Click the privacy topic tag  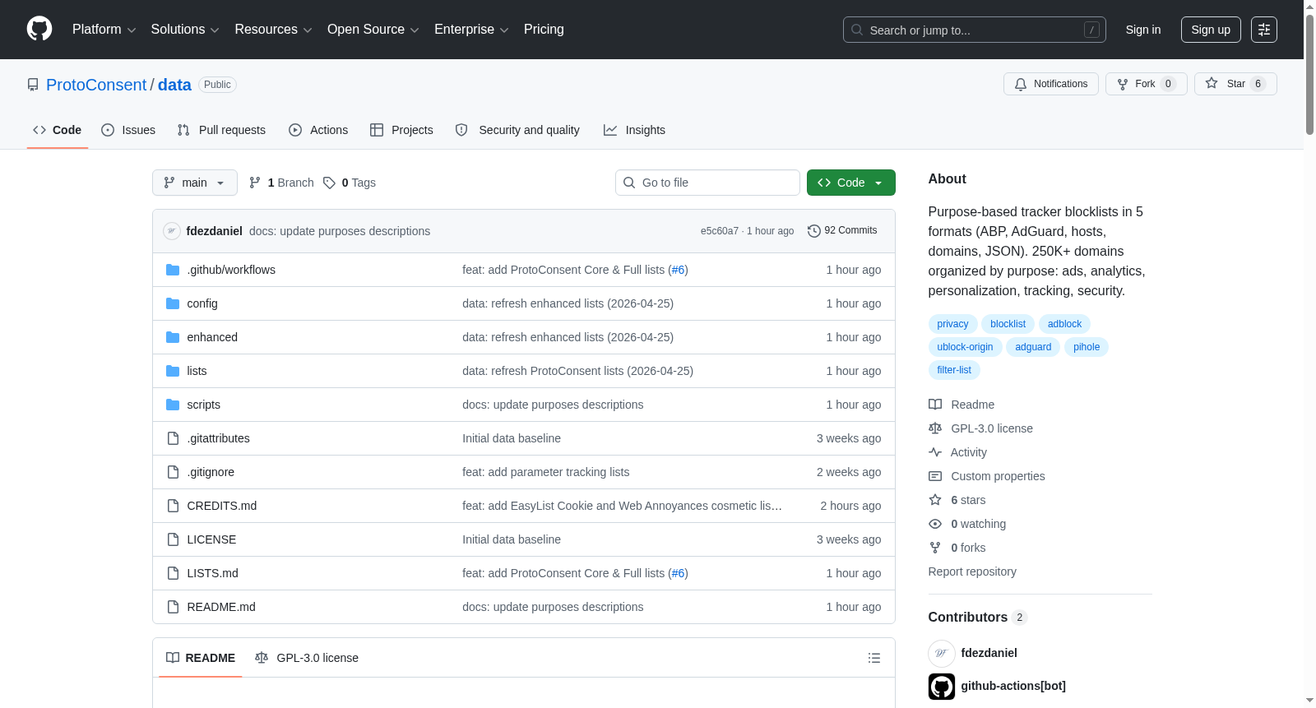tap(952, 324)
